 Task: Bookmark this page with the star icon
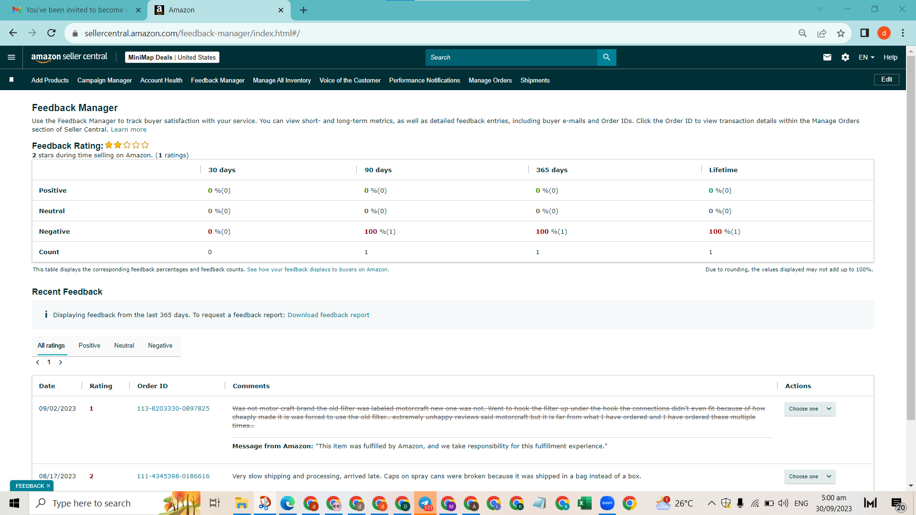pos(841,33)
